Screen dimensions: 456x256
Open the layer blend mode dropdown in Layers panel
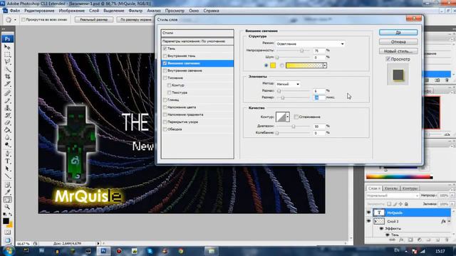pos(393,196)
